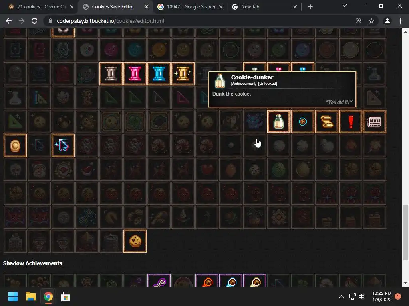Share this page
The width and height of the screenshot is (409, 306).
(359, 21)
